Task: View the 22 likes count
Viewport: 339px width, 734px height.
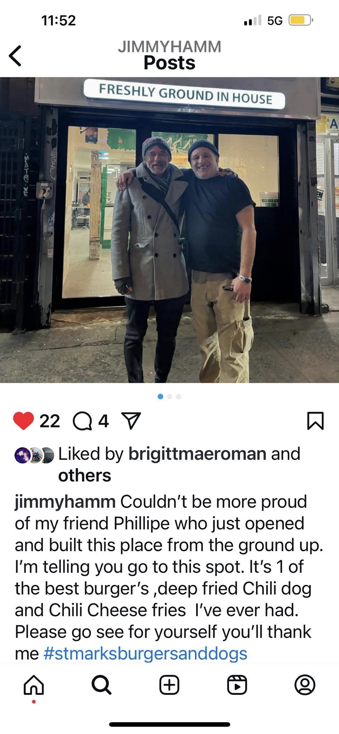Action: point(50,421)
